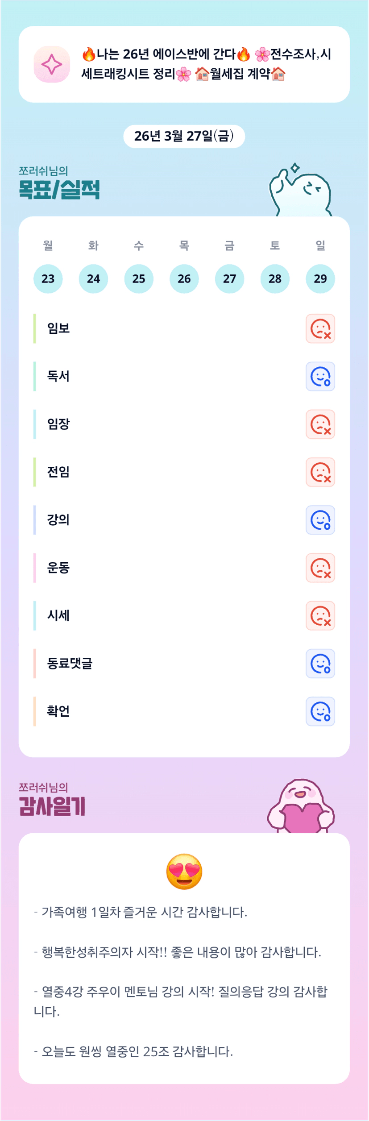Click the sad face icon for 전임
369x1121 pixels.
pyautogui.click(x=320, y=472)
